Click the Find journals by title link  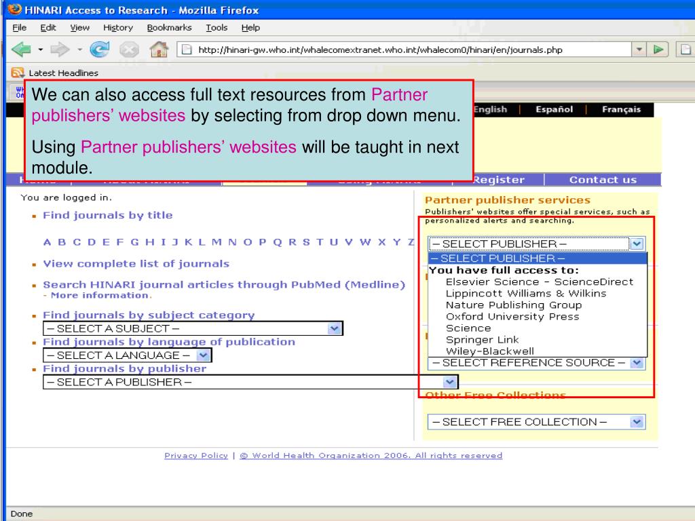tap(108, 215)
